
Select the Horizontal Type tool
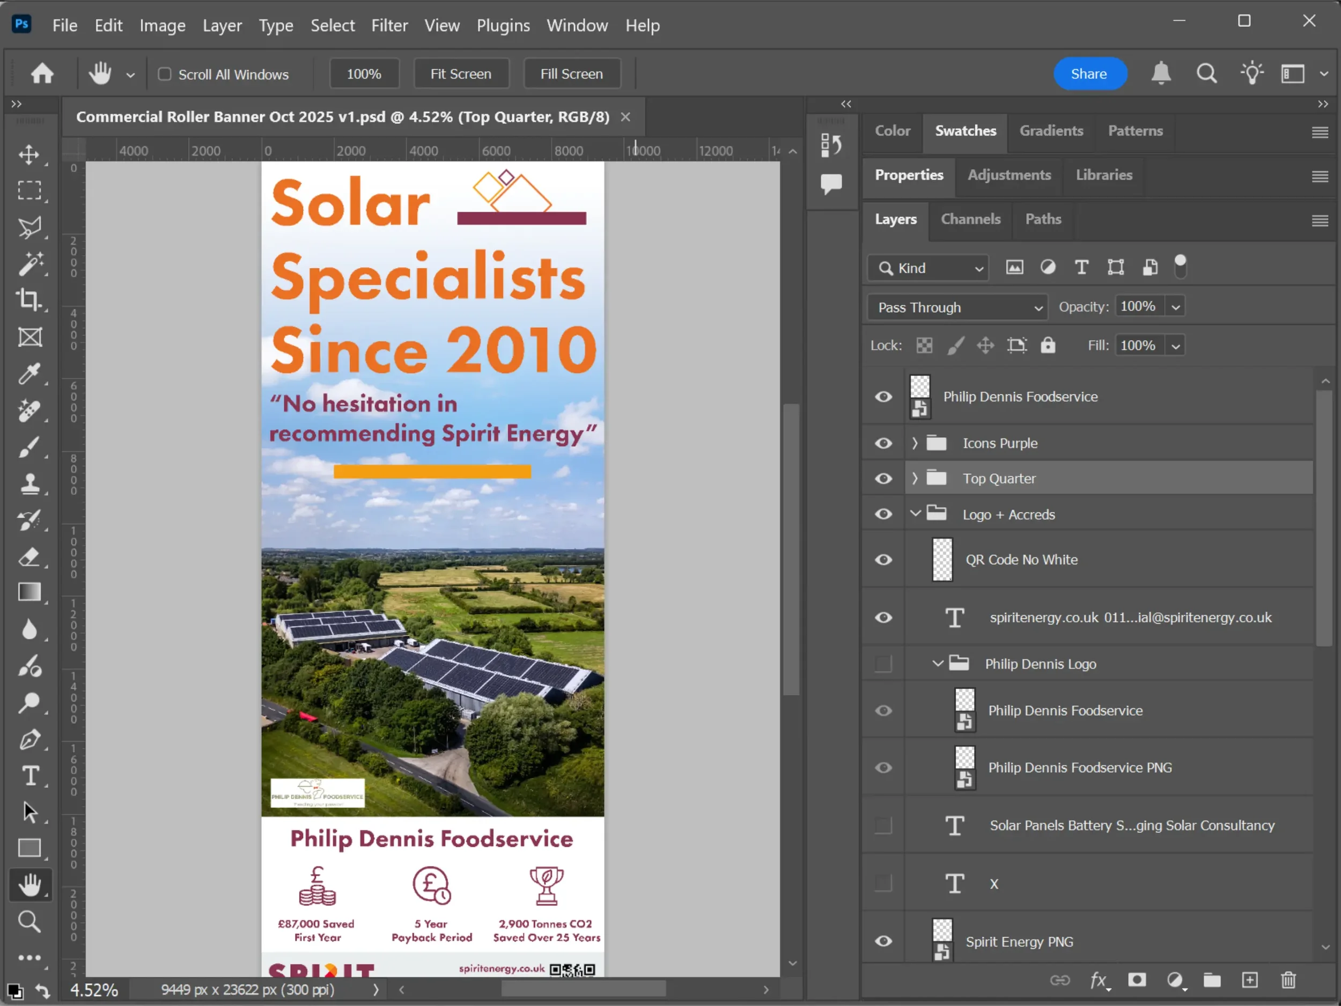point(28,776)
